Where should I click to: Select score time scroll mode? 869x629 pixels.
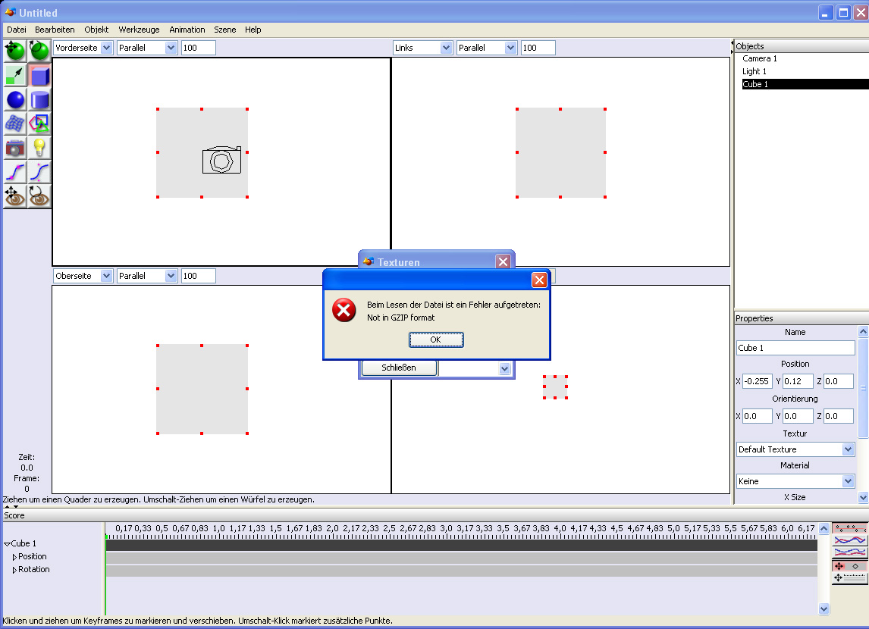[849, 577]
